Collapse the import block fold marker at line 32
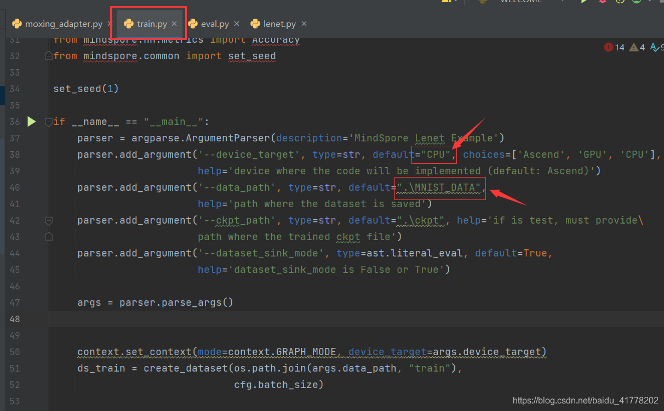Image resolution: width=664 pixels, height=411 pixels. click(49, 55)
